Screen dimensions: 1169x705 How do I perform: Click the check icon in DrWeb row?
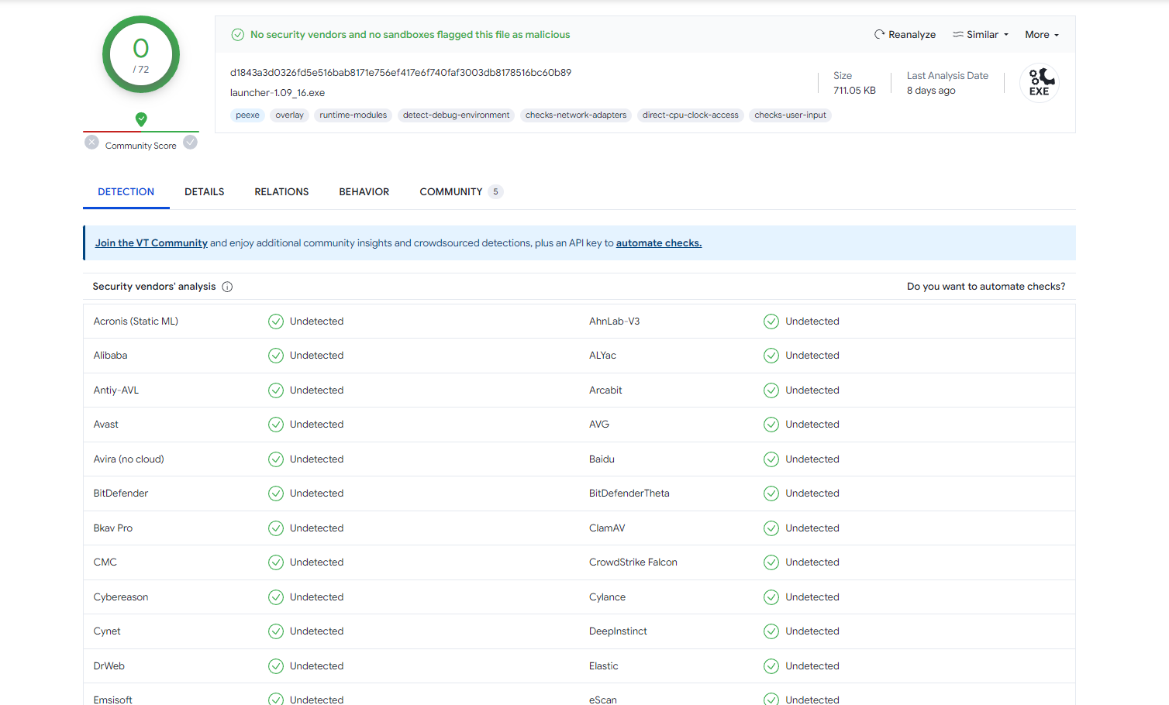tap(276, 666)
